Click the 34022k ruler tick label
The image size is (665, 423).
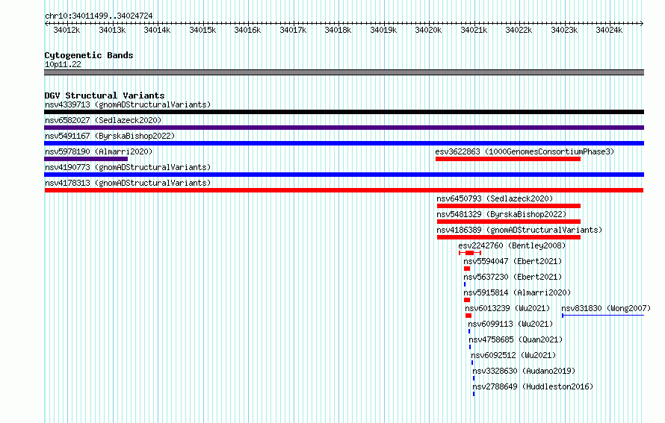(519, 31)
